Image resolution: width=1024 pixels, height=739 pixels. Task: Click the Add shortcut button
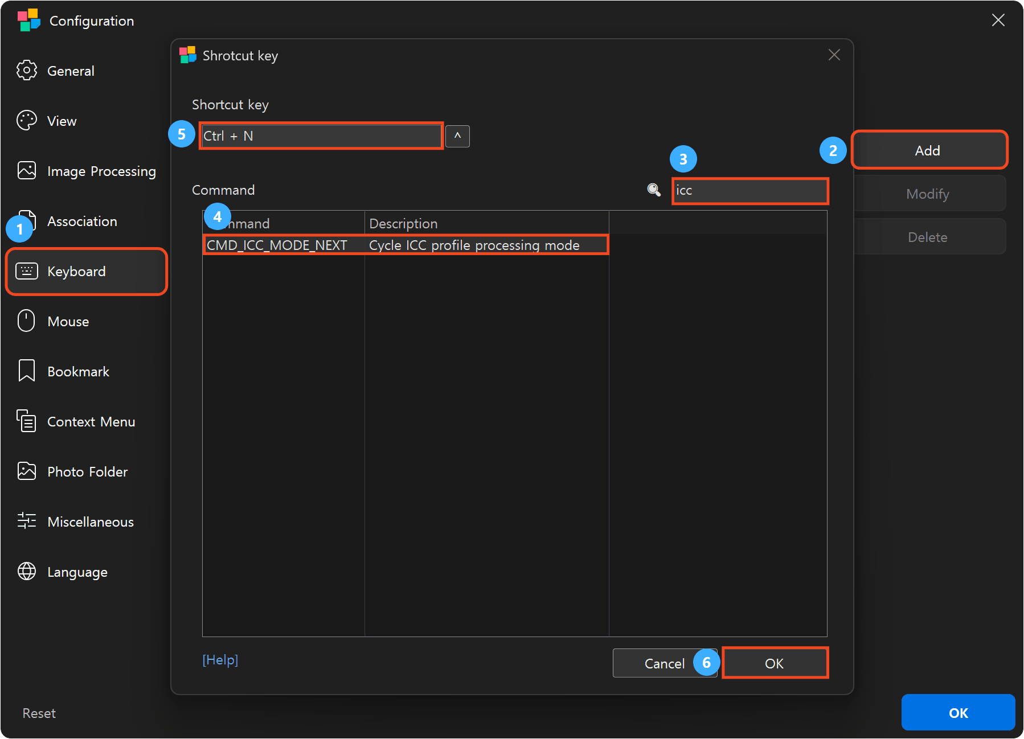point(928,150)
